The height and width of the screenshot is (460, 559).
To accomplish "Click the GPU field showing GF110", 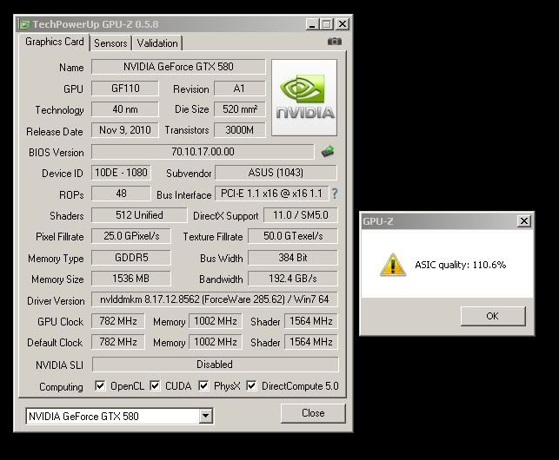I will 125,89.
